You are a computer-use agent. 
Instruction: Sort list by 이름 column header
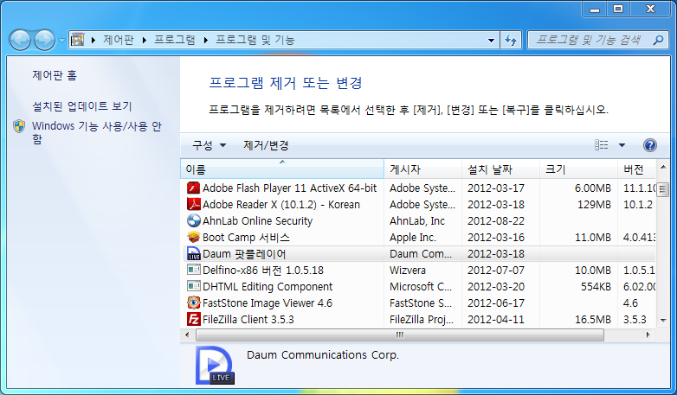click(281, 169)
